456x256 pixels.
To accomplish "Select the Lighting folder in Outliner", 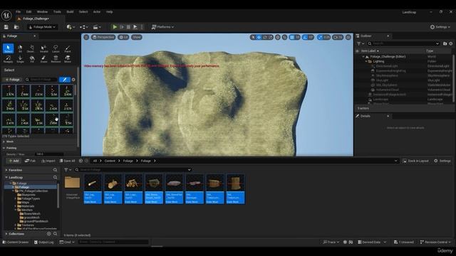I will click(x=378, y=62).
